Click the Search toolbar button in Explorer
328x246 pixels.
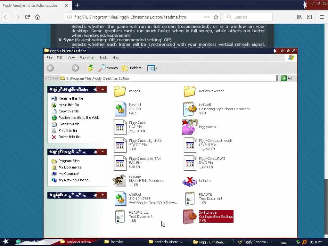point(108,68)
